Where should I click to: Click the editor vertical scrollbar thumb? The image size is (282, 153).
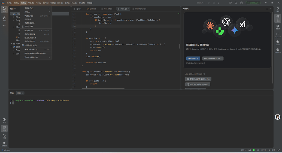(180, 46)
